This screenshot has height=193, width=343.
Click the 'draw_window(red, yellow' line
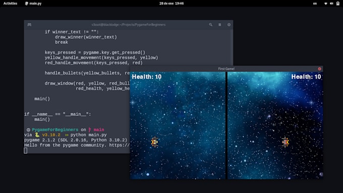[87, 83]
